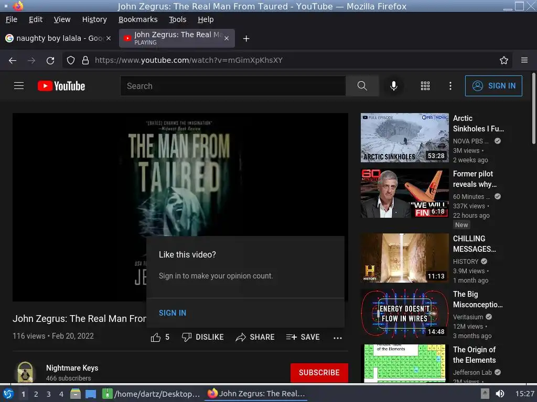Open the taskbar file manager icon
The width and height of the screenshot is (537, 402).
coord(76,394)
